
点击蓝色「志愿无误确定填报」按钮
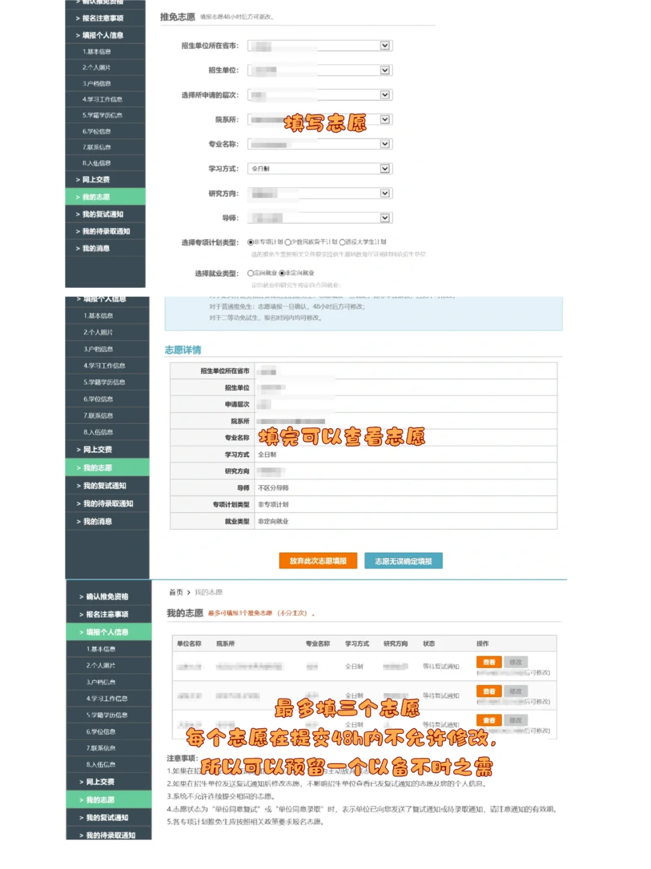click(403, 561)
